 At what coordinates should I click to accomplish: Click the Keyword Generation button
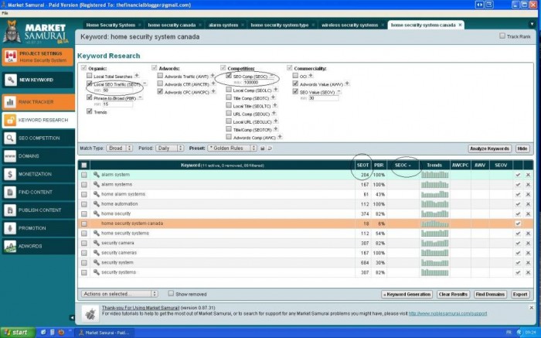click(x=407, y=294)
